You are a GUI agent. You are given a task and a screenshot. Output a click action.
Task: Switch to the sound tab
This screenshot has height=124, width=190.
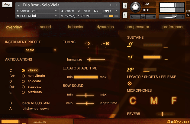[x=45, y=27]
